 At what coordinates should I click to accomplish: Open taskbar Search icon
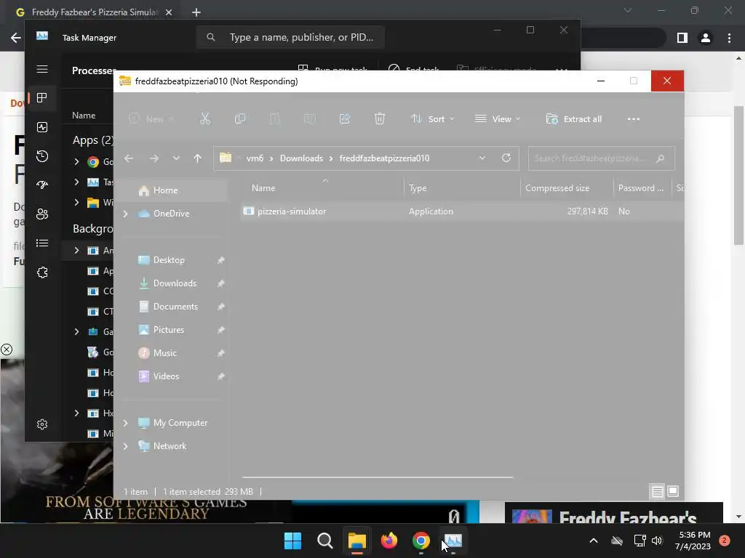click(x=325, y=541)
